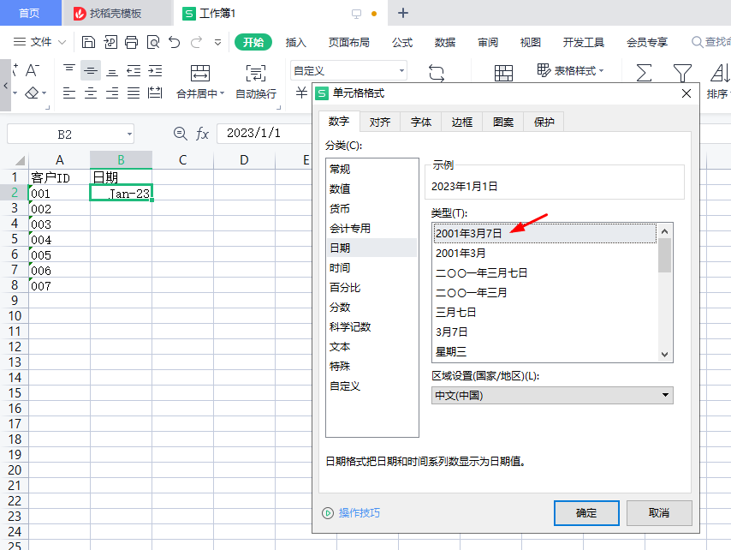The height and width of the screenshot is (550, 731).
Task: Click 取消 button in dialog
Action: (659, 512)
